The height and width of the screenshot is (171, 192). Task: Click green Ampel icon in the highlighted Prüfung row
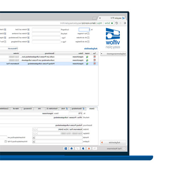[87, 64]
